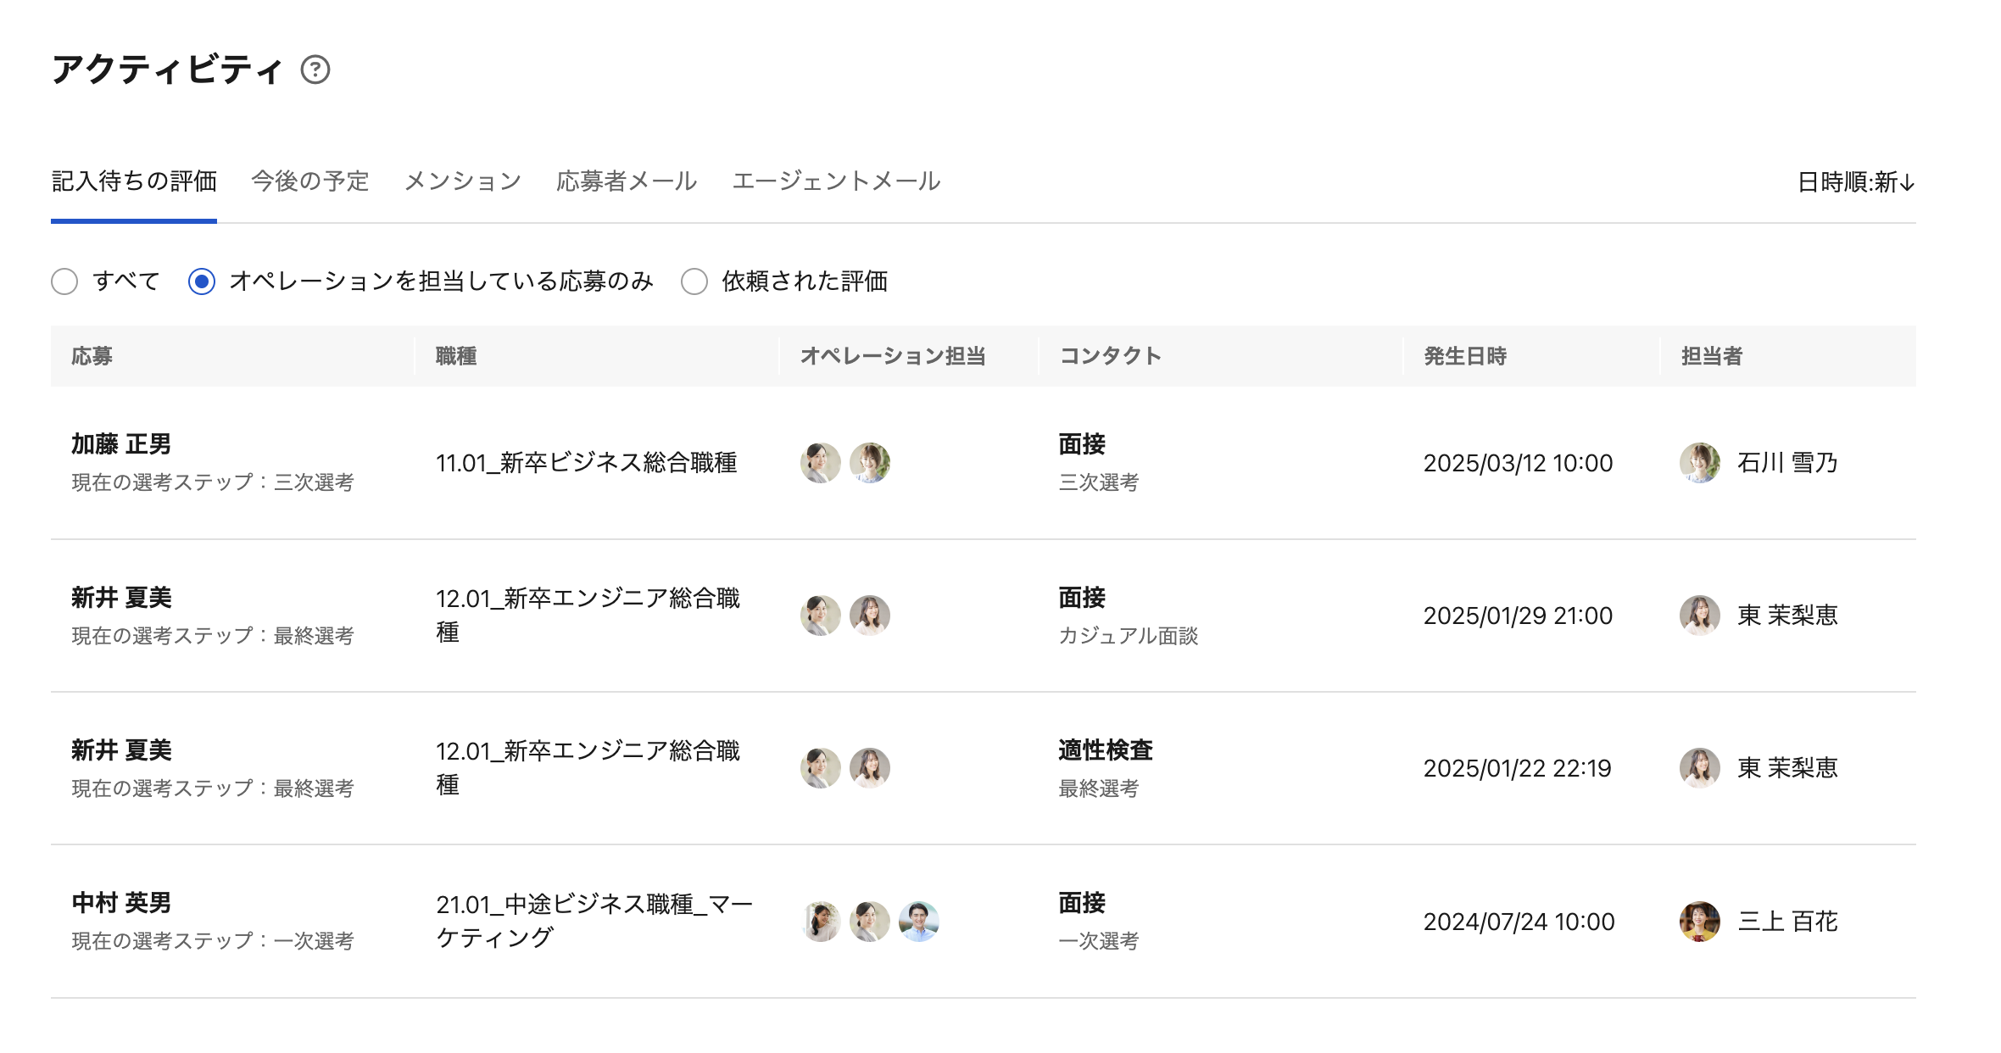This screenshot has width=2001, height=1053.
Task: Click 東 茉梨恵's avatar in カジュアル面談 row
Action: [1700, 616]
